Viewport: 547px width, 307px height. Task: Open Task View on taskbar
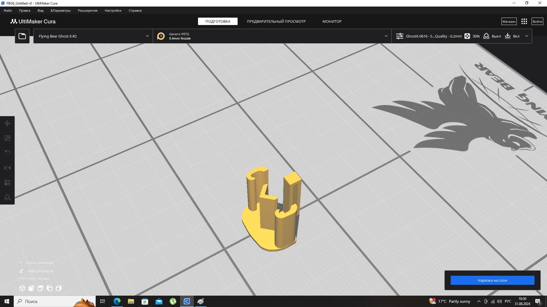103,301
